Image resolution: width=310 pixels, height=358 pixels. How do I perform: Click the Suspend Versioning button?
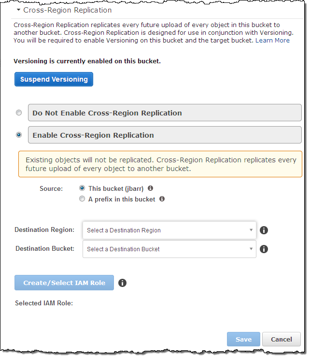54,79
